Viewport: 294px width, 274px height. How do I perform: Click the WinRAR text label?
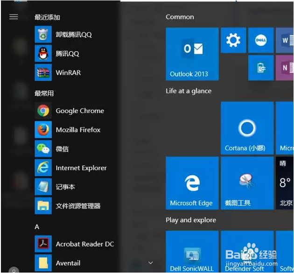coord(68,72)
